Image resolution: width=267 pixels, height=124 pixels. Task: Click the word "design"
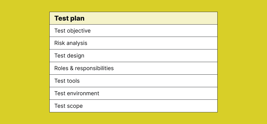(76, 56)
